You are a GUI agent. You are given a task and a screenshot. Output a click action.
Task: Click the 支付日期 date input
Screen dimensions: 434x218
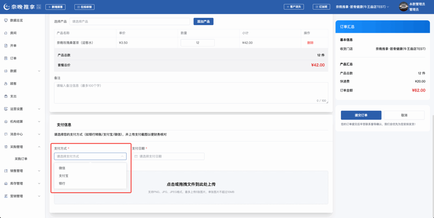click(168, 157)
